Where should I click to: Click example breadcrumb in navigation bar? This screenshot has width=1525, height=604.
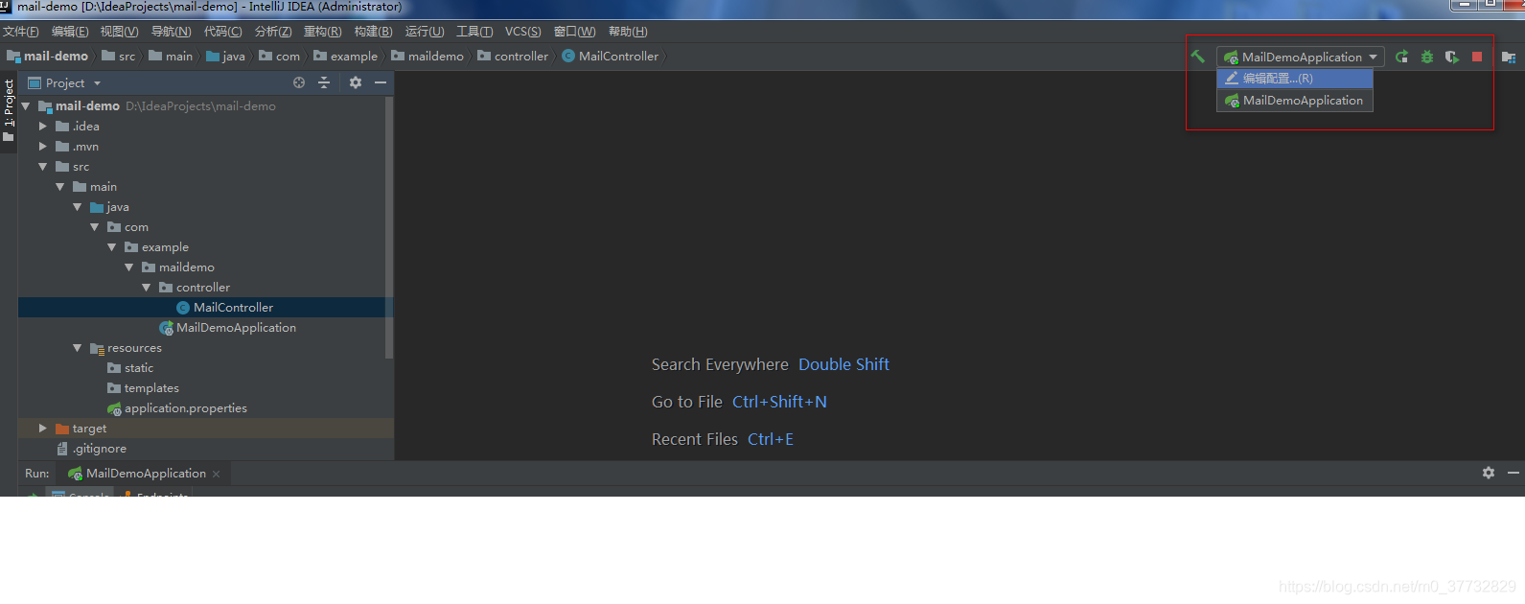(345, 57)
